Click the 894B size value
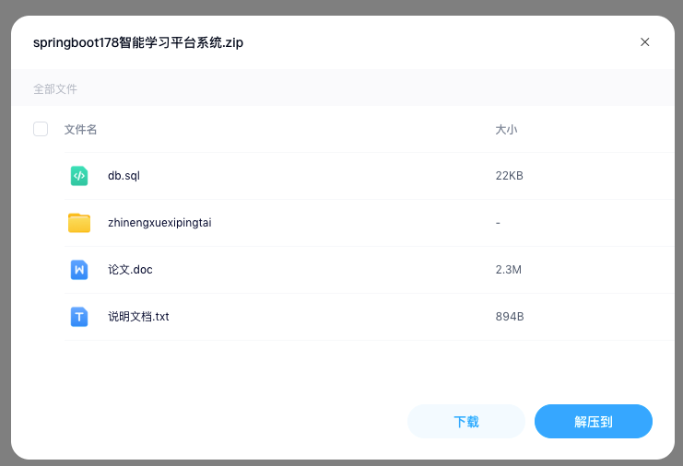683x466 pixels. (510, 317)
